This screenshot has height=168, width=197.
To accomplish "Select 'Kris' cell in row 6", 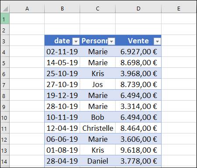I will tap(98, 73).
